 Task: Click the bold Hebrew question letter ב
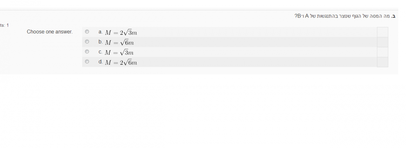[x=393, y=16]
